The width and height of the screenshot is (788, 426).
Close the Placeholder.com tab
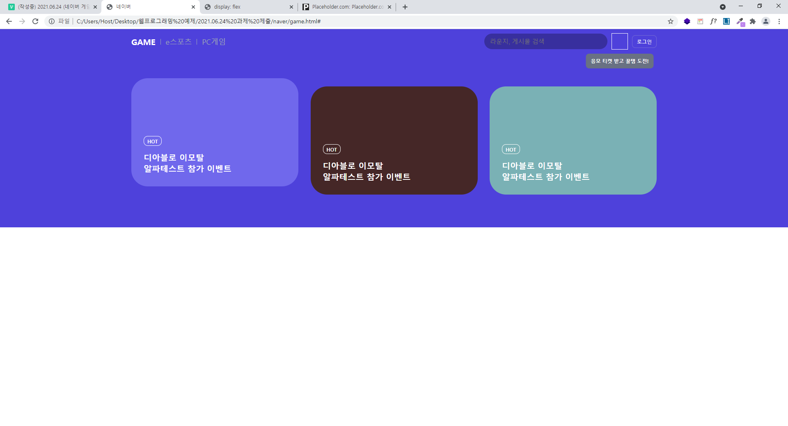389,7
